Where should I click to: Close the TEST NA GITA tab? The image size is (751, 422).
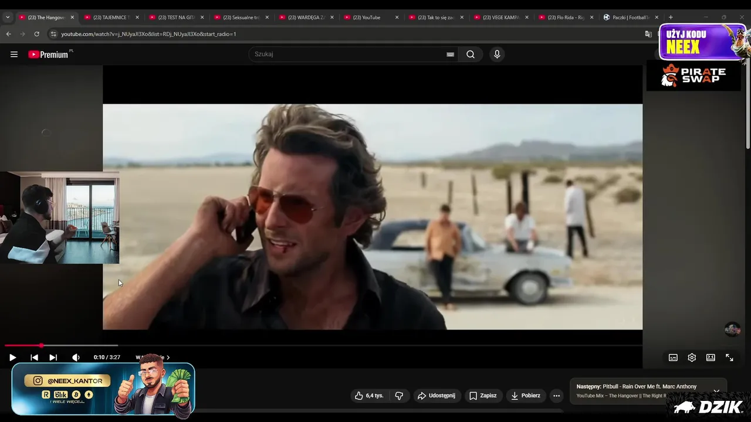click(x=202, y=18)
